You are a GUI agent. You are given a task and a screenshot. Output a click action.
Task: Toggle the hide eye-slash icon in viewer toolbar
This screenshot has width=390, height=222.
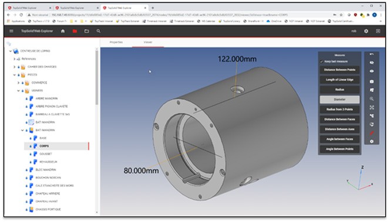click(x=372, y=63)
